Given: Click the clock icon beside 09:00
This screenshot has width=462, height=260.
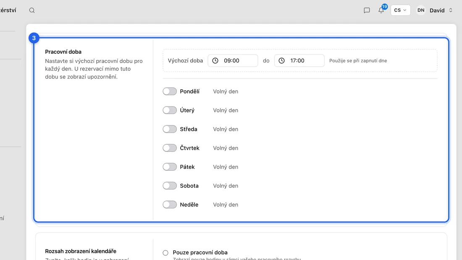Looking at the screenshot, I should tap(215, 60).
